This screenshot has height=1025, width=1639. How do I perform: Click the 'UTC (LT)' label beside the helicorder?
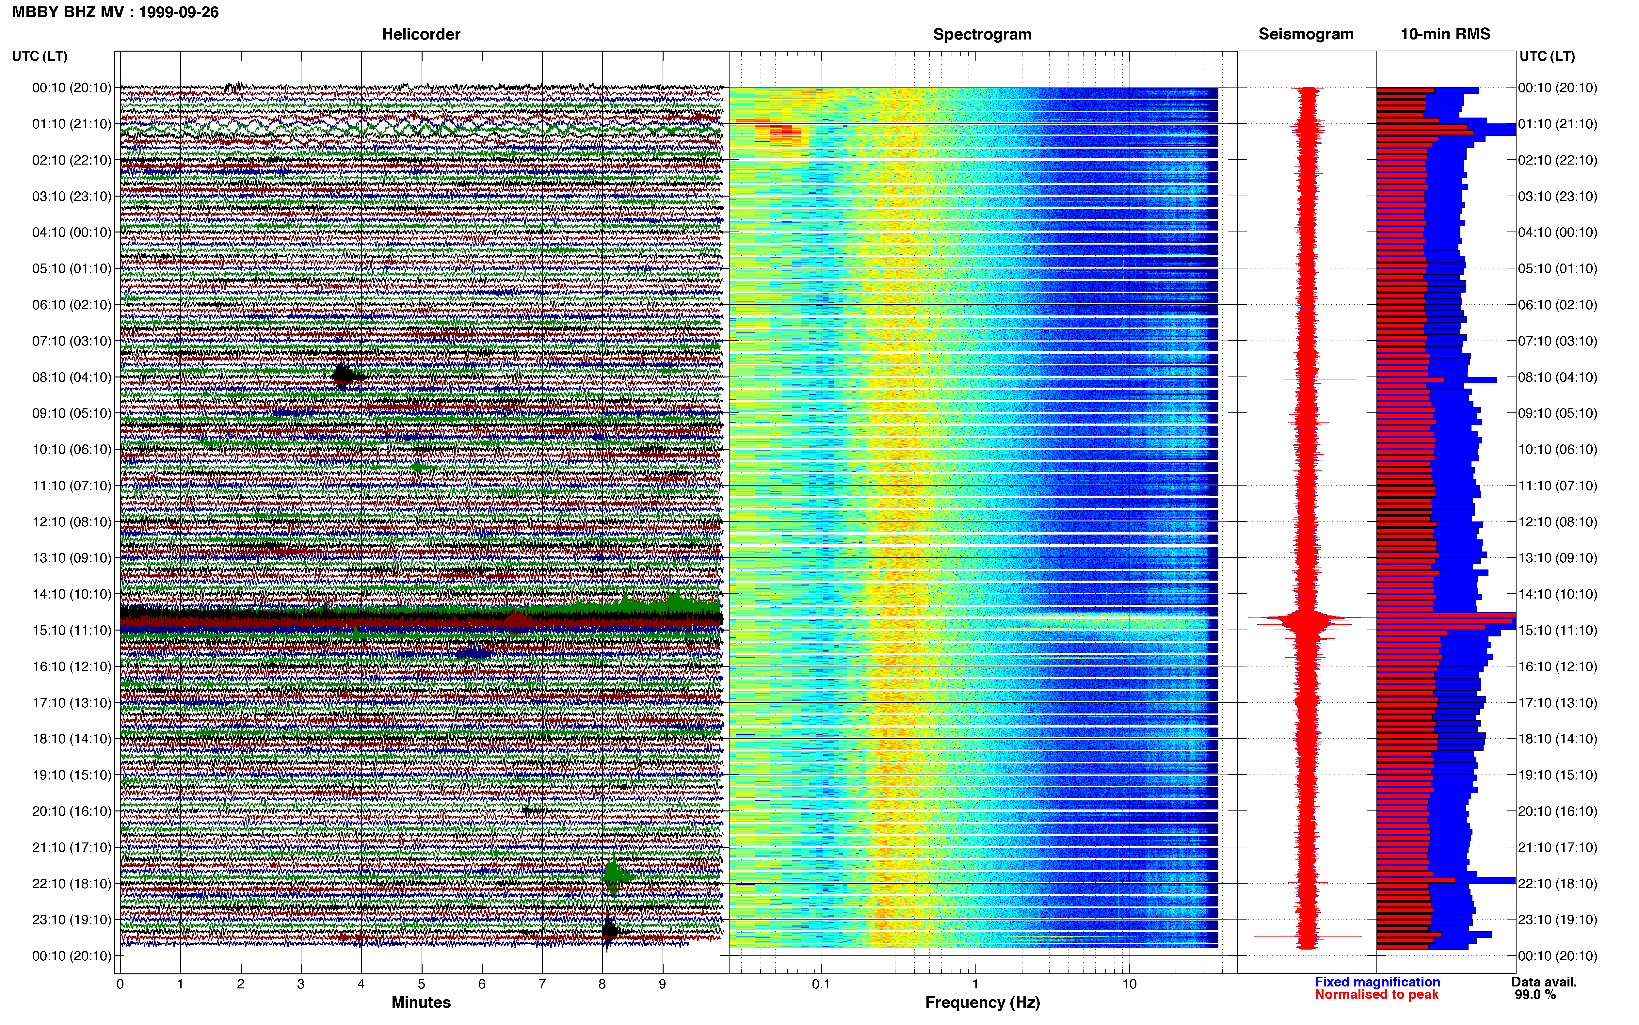(x=40, y=56)
